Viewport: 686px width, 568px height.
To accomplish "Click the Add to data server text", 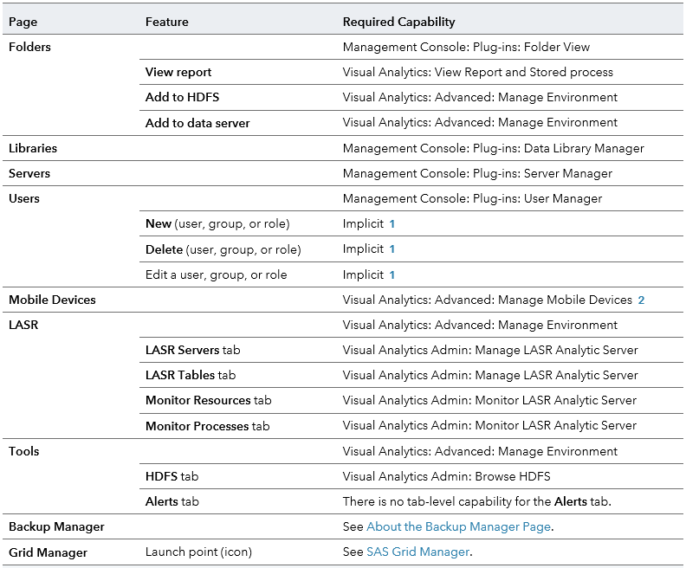I will click(197, 123).
